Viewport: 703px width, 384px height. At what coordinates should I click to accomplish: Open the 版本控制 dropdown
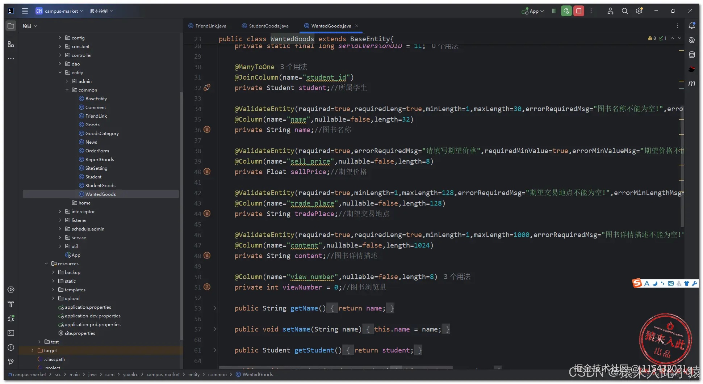[x=101, y=11]
